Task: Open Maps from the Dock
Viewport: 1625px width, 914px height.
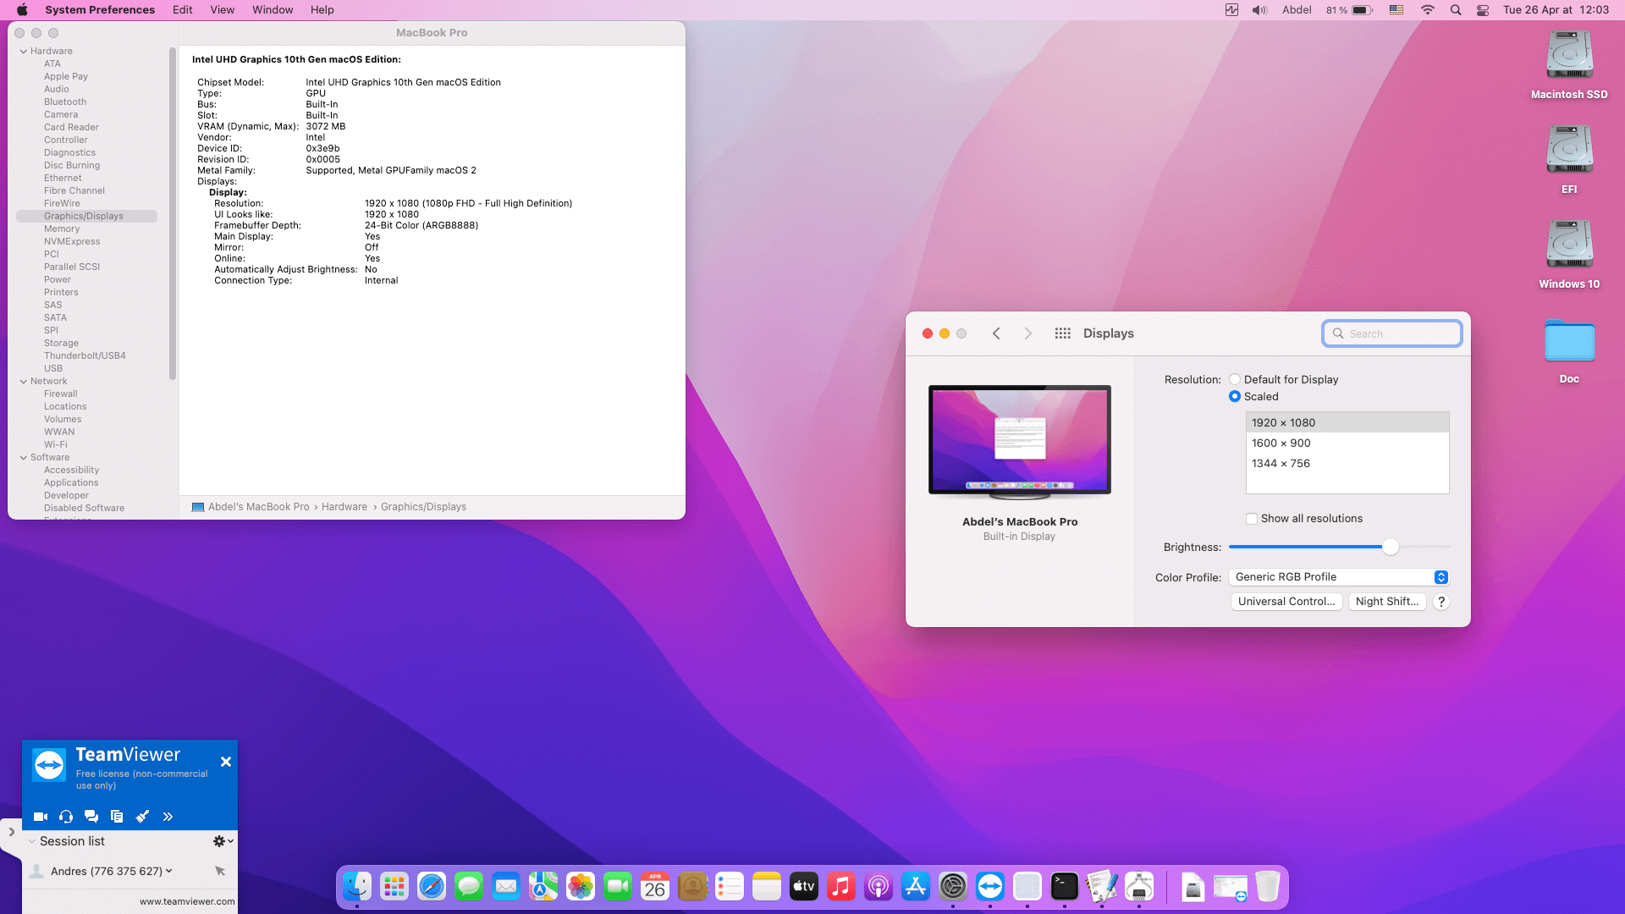Action: (543, 886)
